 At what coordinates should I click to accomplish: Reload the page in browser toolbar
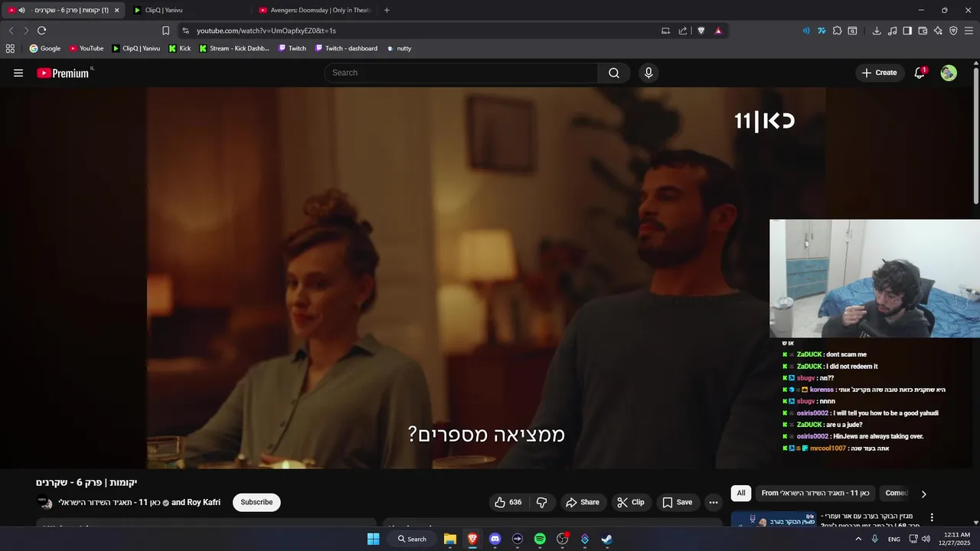pyautogui.click(x=41, y=31)
